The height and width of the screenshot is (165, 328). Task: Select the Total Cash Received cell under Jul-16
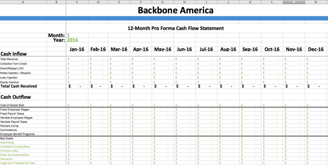[206, 86]
